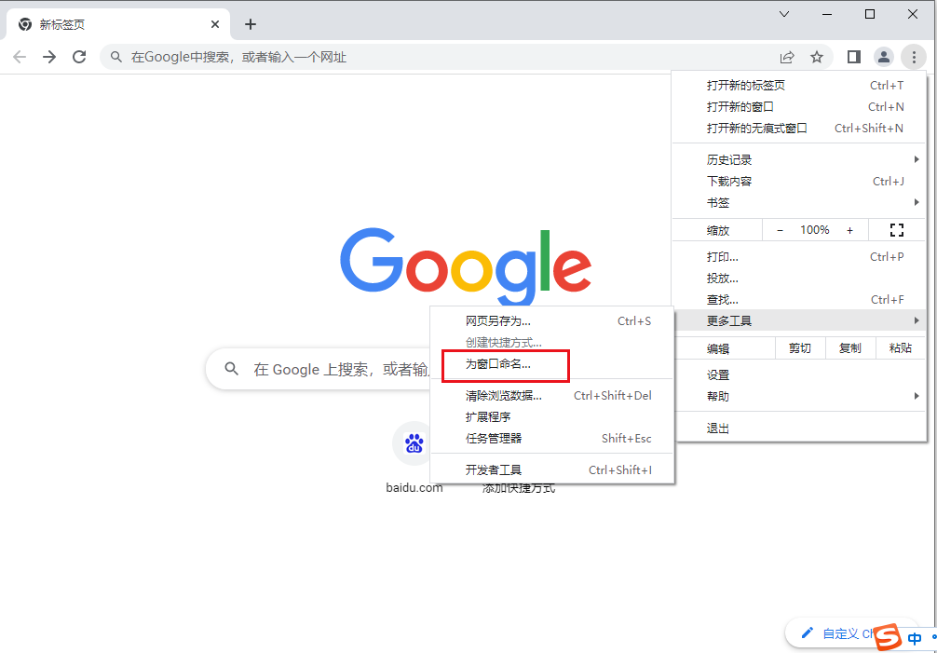937x653 pixels.
Task: Bookmark page with the star icon
Action: [816, 58]
